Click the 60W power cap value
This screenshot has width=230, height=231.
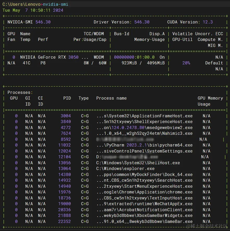pyautogui.click(x=103, y=63)
